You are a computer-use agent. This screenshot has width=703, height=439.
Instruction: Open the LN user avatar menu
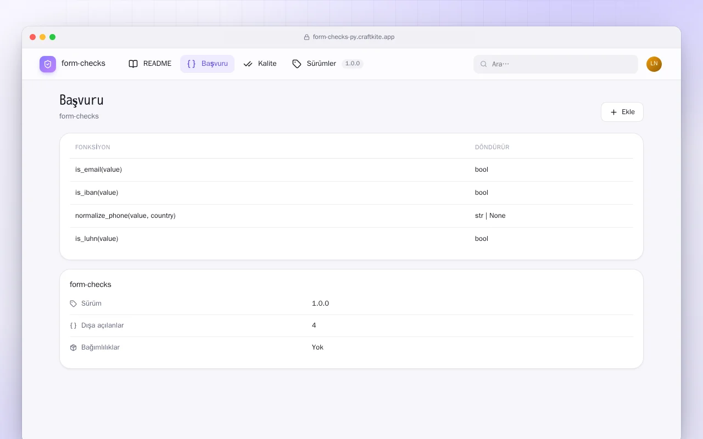[654, 64]
